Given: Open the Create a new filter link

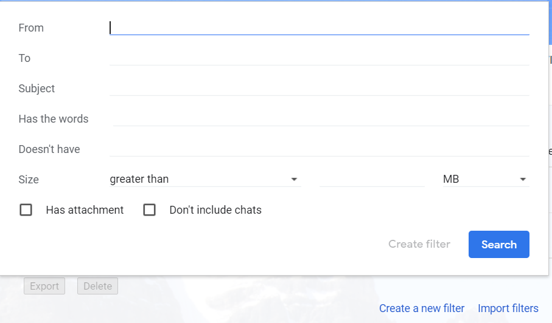Looking at the screenshot, I should pyautogui.click(x=422, y=308).
